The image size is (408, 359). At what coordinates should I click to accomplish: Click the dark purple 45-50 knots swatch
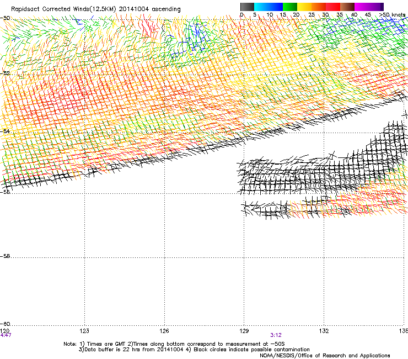click(376, 7)
